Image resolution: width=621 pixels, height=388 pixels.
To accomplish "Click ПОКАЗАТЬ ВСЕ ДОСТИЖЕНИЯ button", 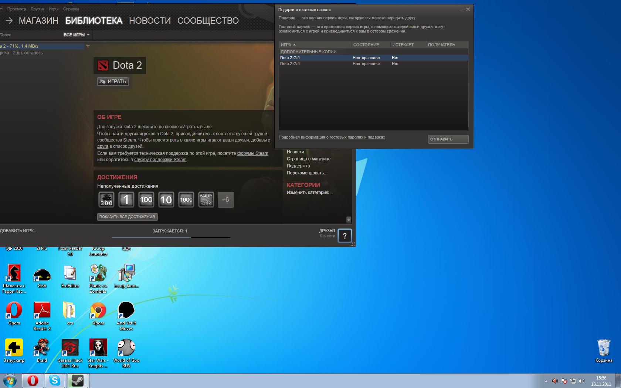I will 127,217.
